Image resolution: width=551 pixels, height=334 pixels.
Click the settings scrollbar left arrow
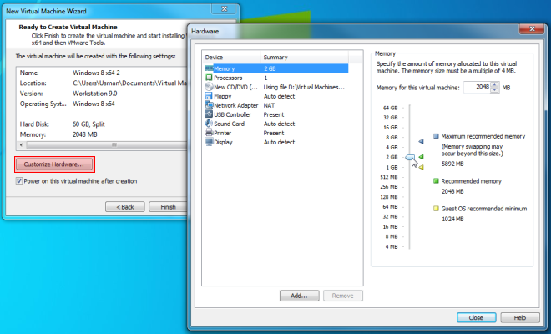tap(21, 144)
